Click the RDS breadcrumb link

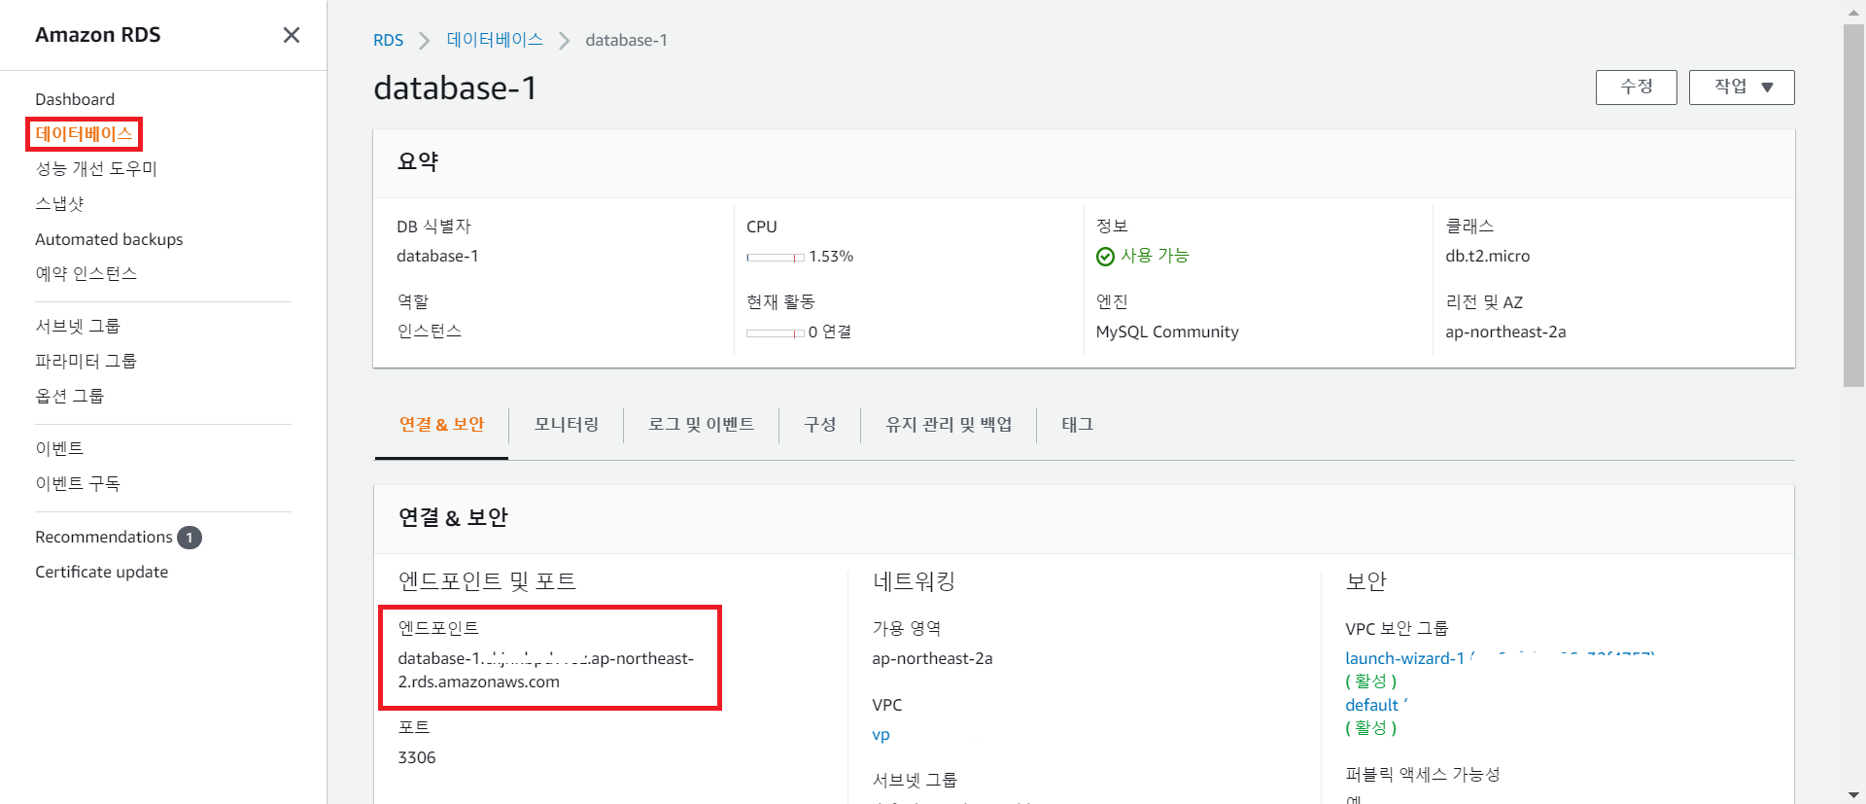pyautogui.click(x=388, y=41)
